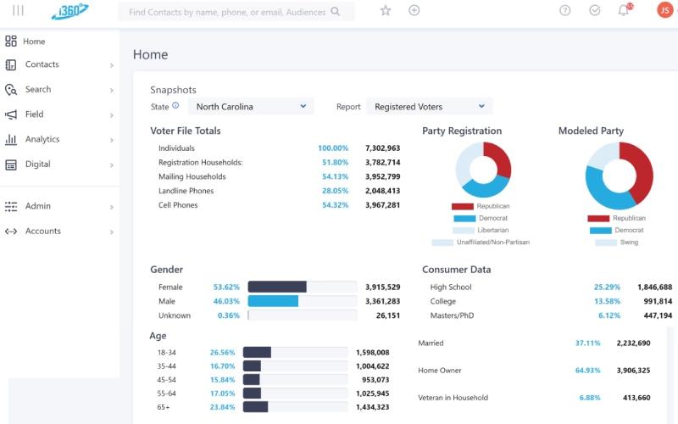Image resolution: width=678 pixels, height=424 pixels.
Task: Expand the Analytics menu chevron
Action: (112, 140)
